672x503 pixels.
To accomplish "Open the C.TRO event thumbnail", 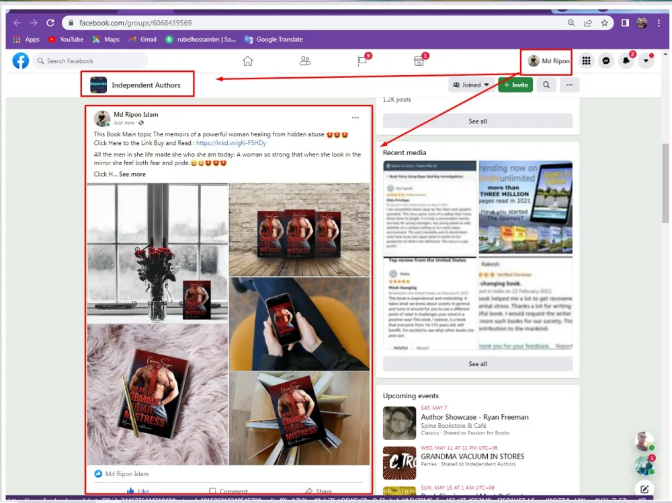I will click(x=399, y=463).
